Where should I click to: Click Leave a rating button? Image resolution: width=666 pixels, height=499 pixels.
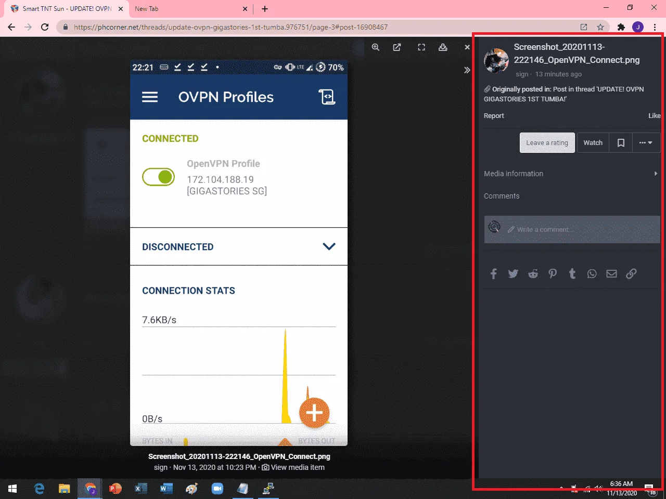coord(547,143)
